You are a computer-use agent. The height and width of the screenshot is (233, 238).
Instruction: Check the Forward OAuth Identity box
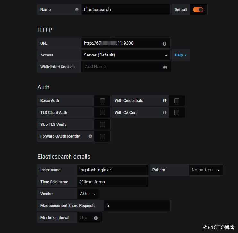[103, 136]
